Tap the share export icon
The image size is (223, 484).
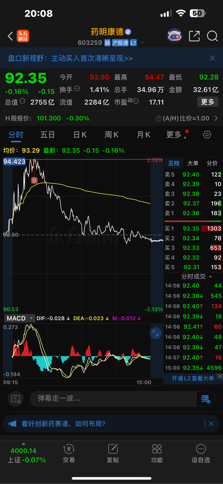(x=194, y=36)
